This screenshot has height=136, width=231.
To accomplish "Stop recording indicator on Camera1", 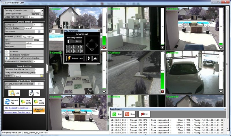I will click(x=104, y=48).
